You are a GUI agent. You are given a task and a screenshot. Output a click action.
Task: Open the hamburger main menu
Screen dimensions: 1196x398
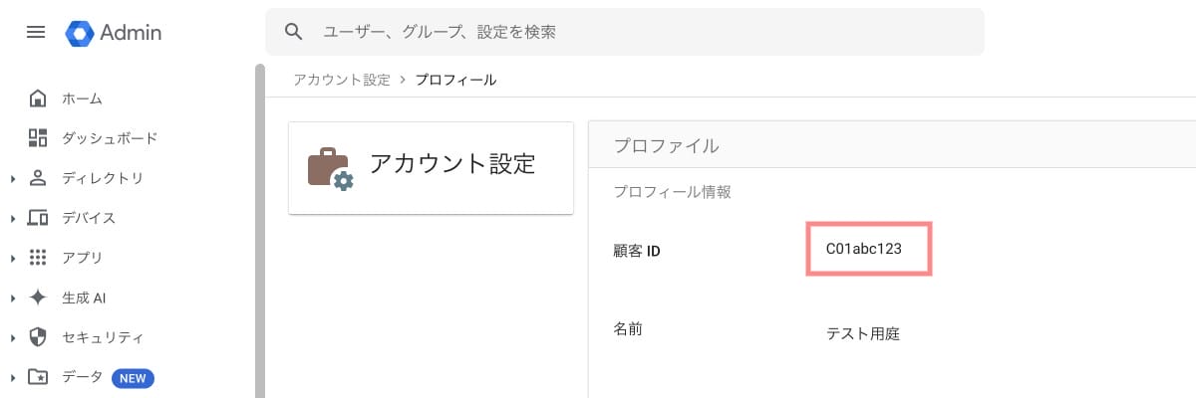pyautogui.click(x=36, y=33)
